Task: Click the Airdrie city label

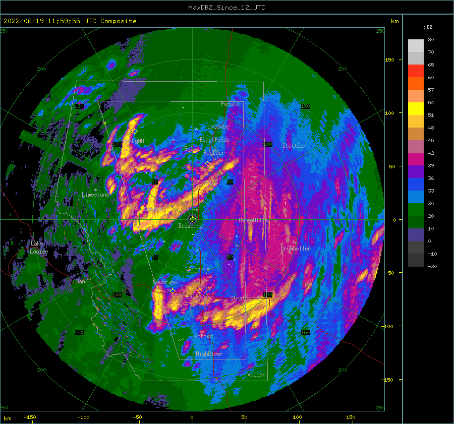Action: point(199,269)
